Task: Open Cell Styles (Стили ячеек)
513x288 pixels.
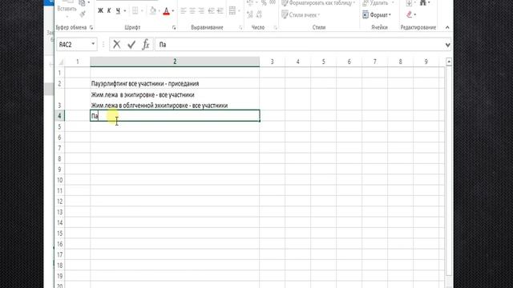Action: (x=301, y=14)
